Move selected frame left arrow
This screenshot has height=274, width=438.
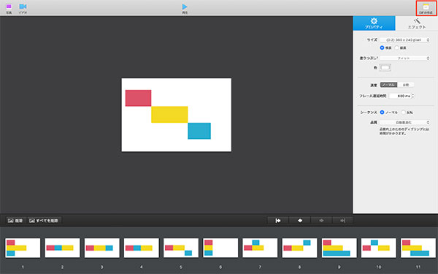300,221
